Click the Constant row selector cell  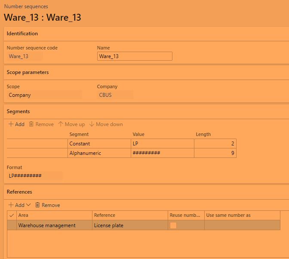click(37, 144)
